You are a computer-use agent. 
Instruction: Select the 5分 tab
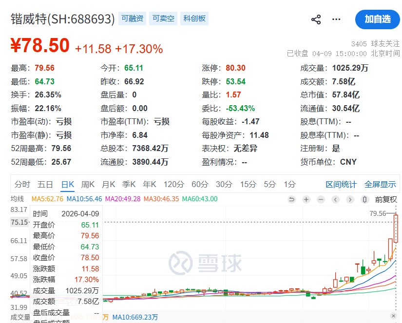coord(270,184)
